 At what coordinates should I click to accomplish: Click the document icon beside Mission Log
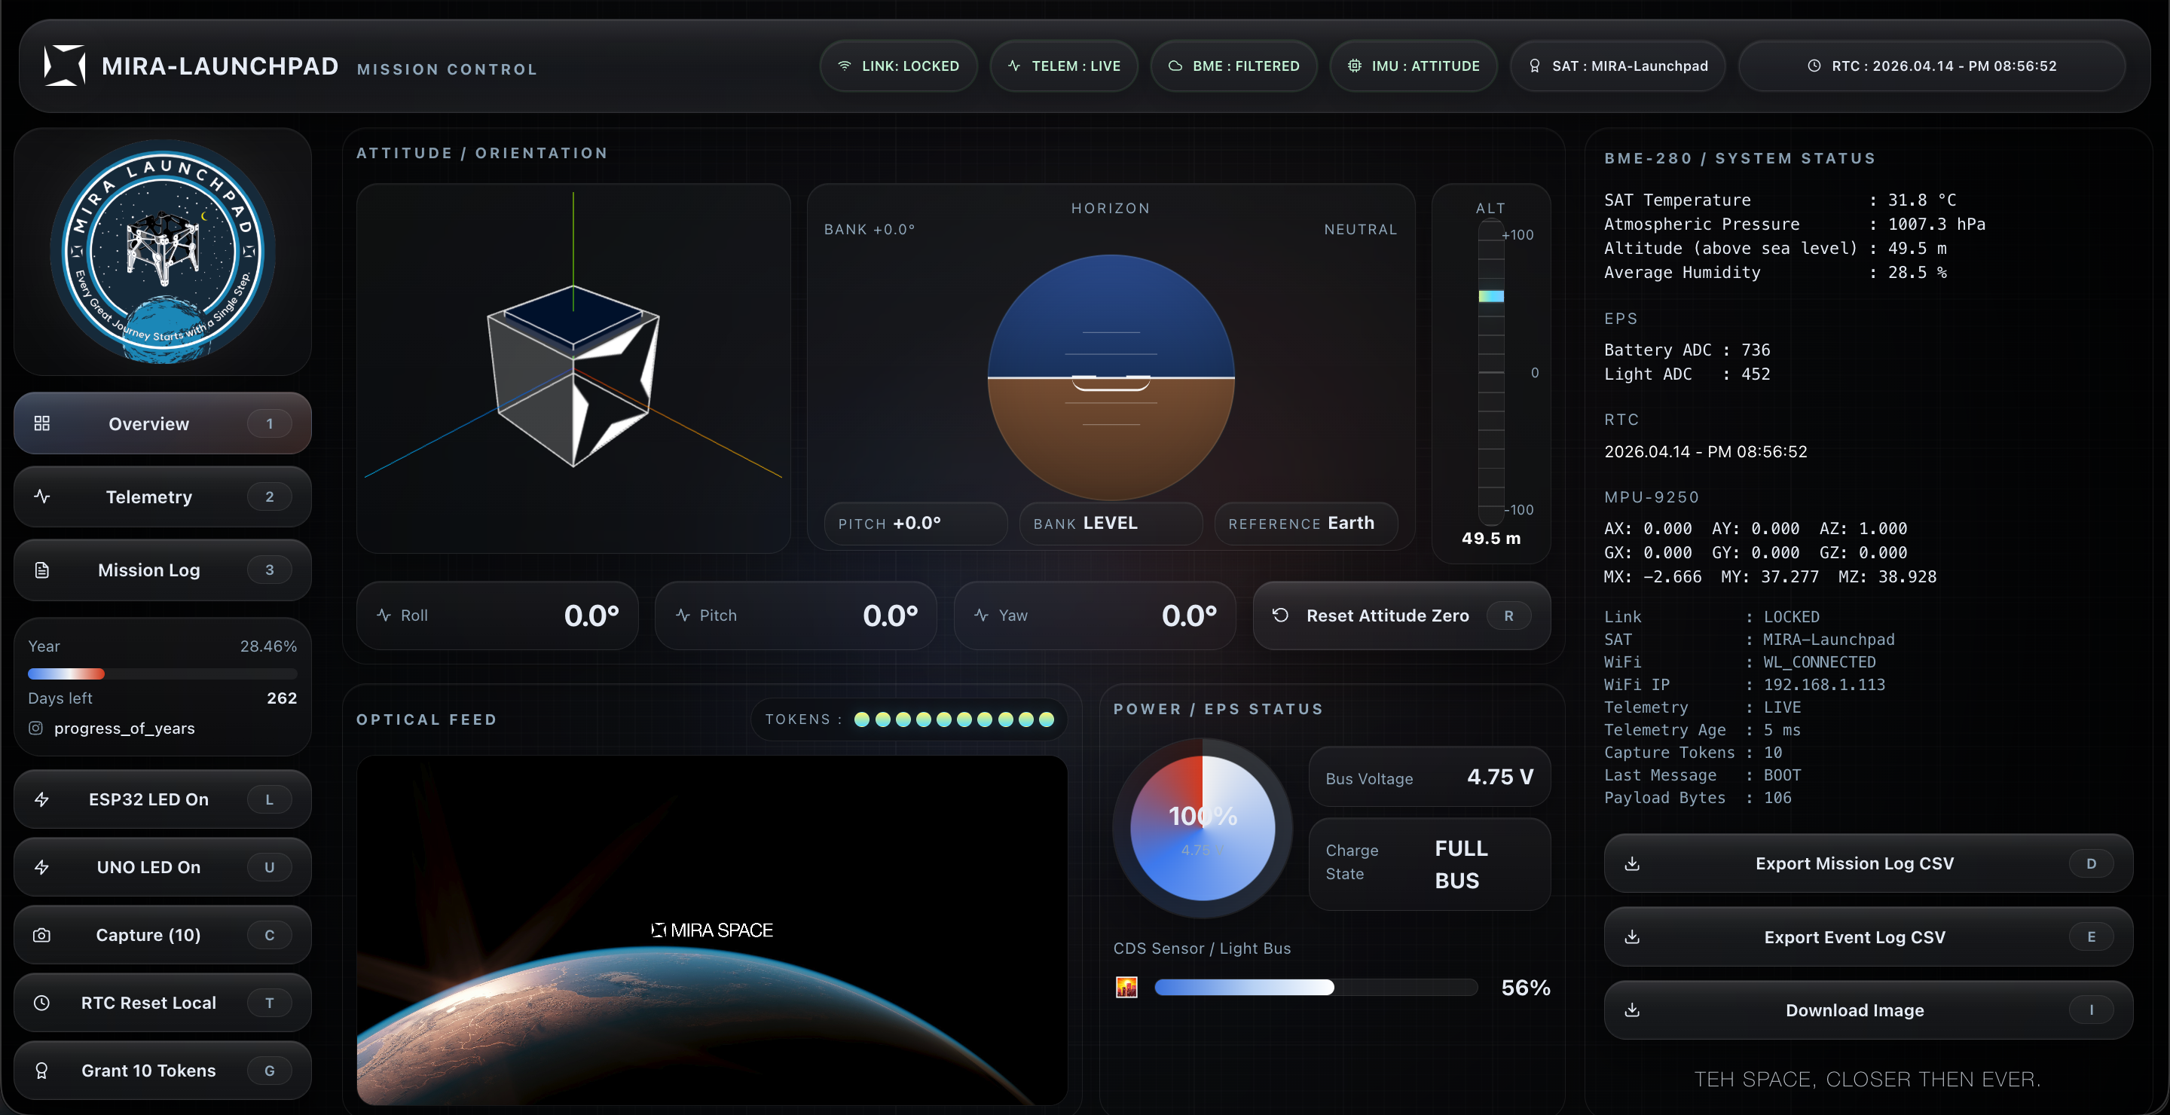[x=41, y=570]
